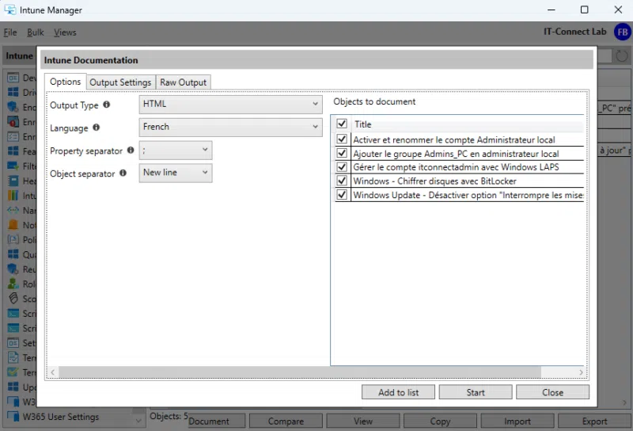The image size is (633, 431).
Task: Open the Object separator New line dropdown
Action: pos(176,173)
